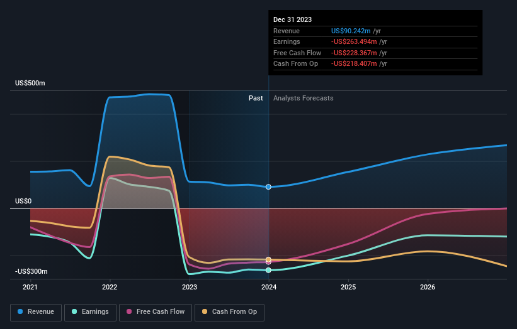Click the 2026 x-axis label
The image size is (517, 329).
428,287
